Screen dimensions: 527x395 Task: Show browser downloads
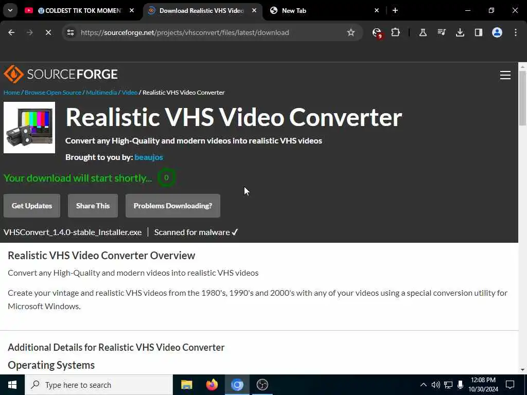coord(460,32)
